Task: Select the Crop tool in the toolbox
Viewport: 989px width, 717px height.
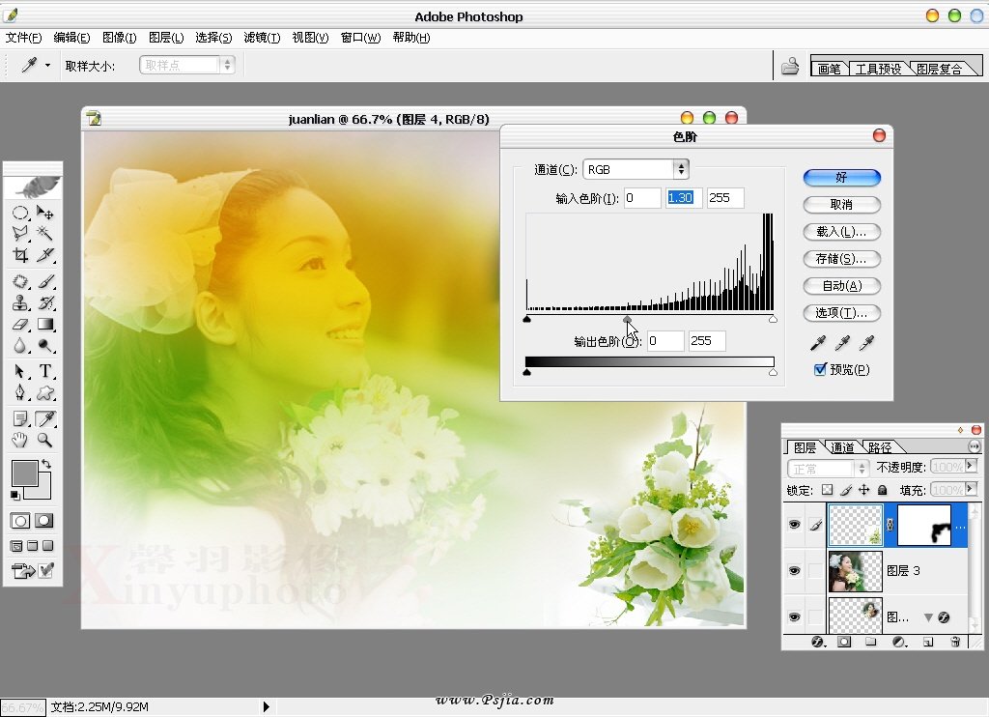Action: tap(19, 256)
